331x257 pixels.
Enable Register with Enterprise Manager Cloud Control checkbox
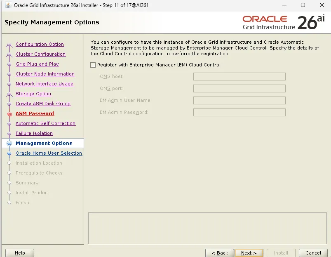93,65
